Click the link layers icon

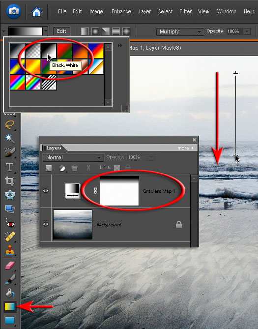tap(88, 168)
